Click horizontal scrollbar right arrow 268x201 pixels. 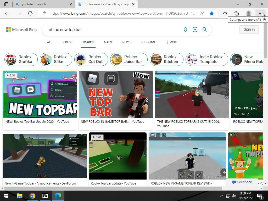[x=261, y=188]
